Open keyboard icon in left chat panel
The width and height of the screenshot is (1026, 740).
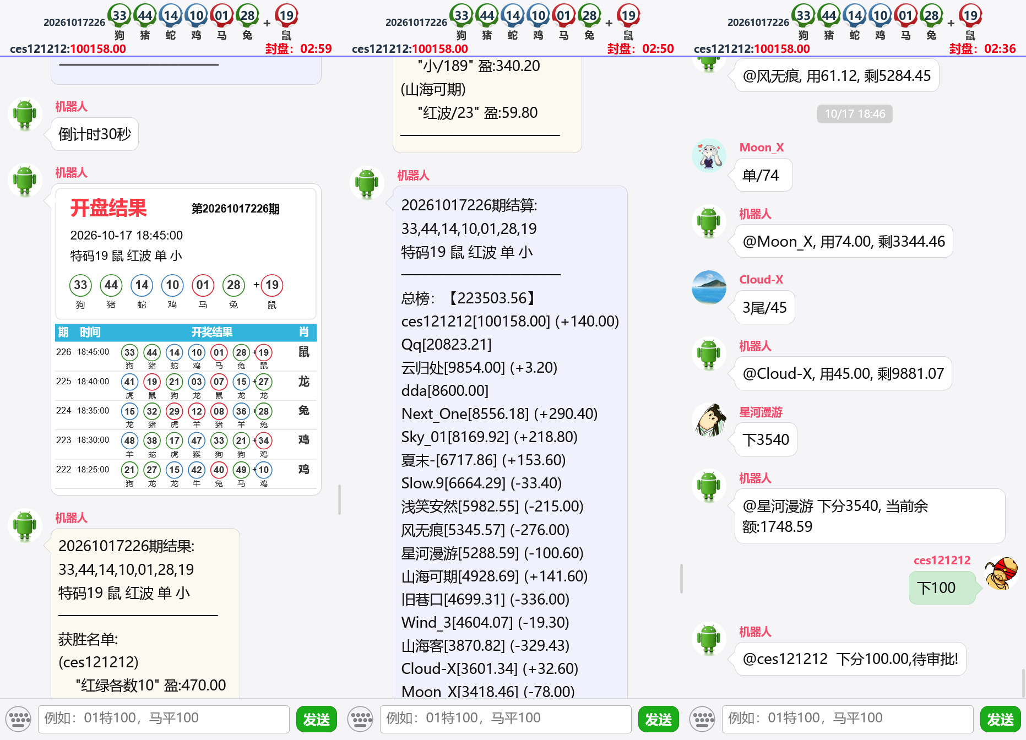point(19,719)
